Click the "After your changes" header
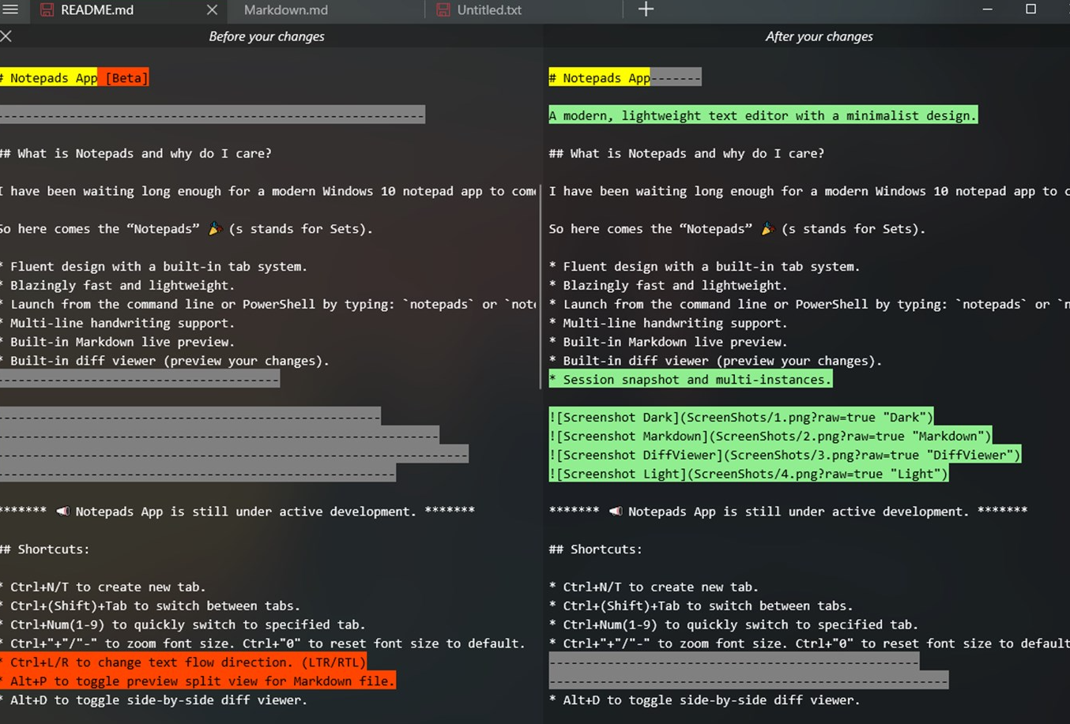1070x724 pixels. click(819, 36)
